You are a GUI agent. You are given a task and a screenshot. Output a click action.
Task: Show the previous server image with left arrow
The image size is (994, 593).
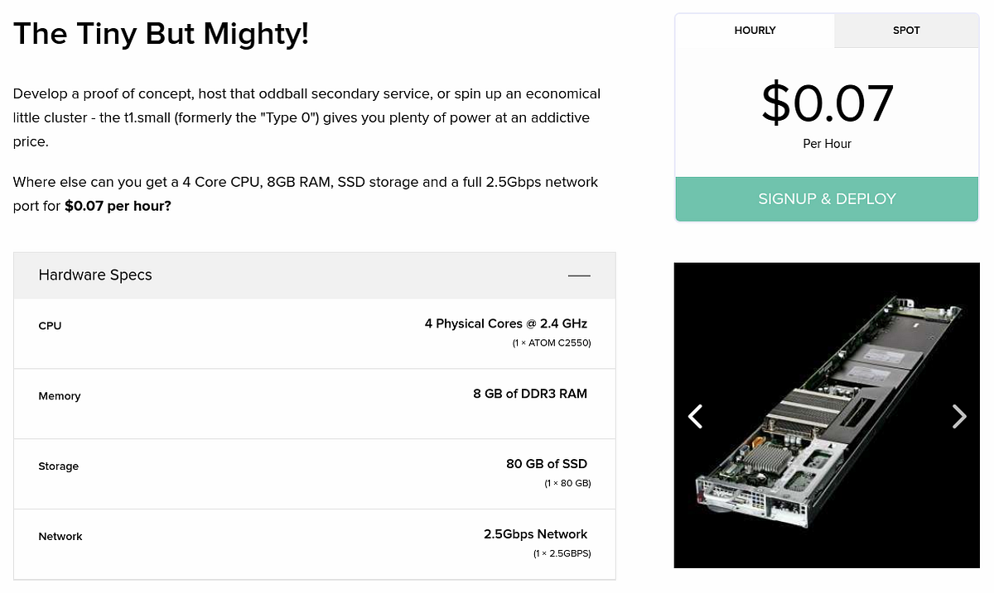tap(696, 416)
